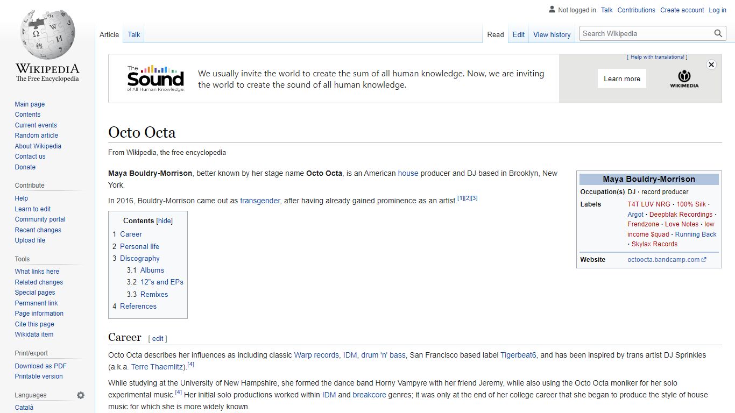Open T4T LUV NRG label link

coord(649,204)
